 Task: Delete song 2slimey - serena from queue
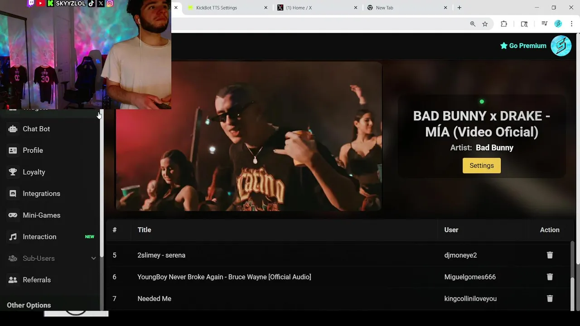[550, 255]
